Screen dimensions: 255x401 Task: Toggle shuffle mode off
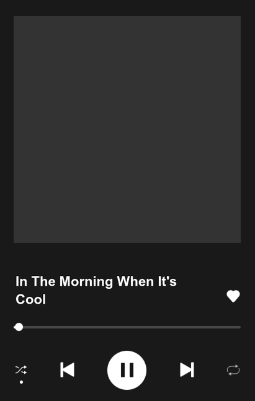click(x=21, y=370)
